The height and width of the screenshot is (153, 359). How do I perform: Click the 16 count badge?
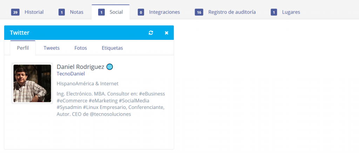[x=199, y=13]
